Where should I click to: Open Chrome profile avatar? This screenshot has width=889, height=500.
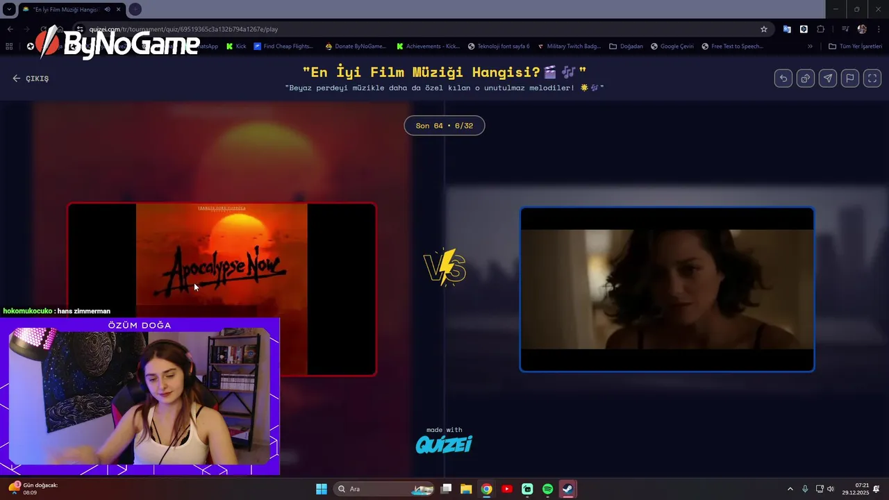click(x=862, y=29)
